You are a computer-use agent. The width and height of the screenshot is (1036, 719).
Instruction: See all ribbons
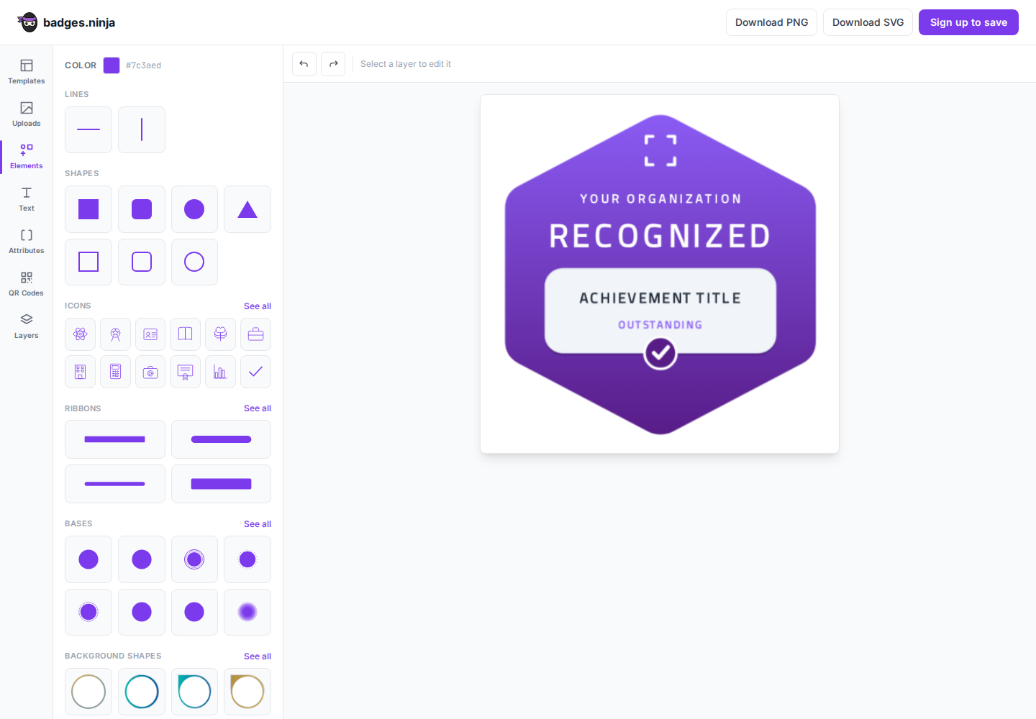tap(258, 408)
